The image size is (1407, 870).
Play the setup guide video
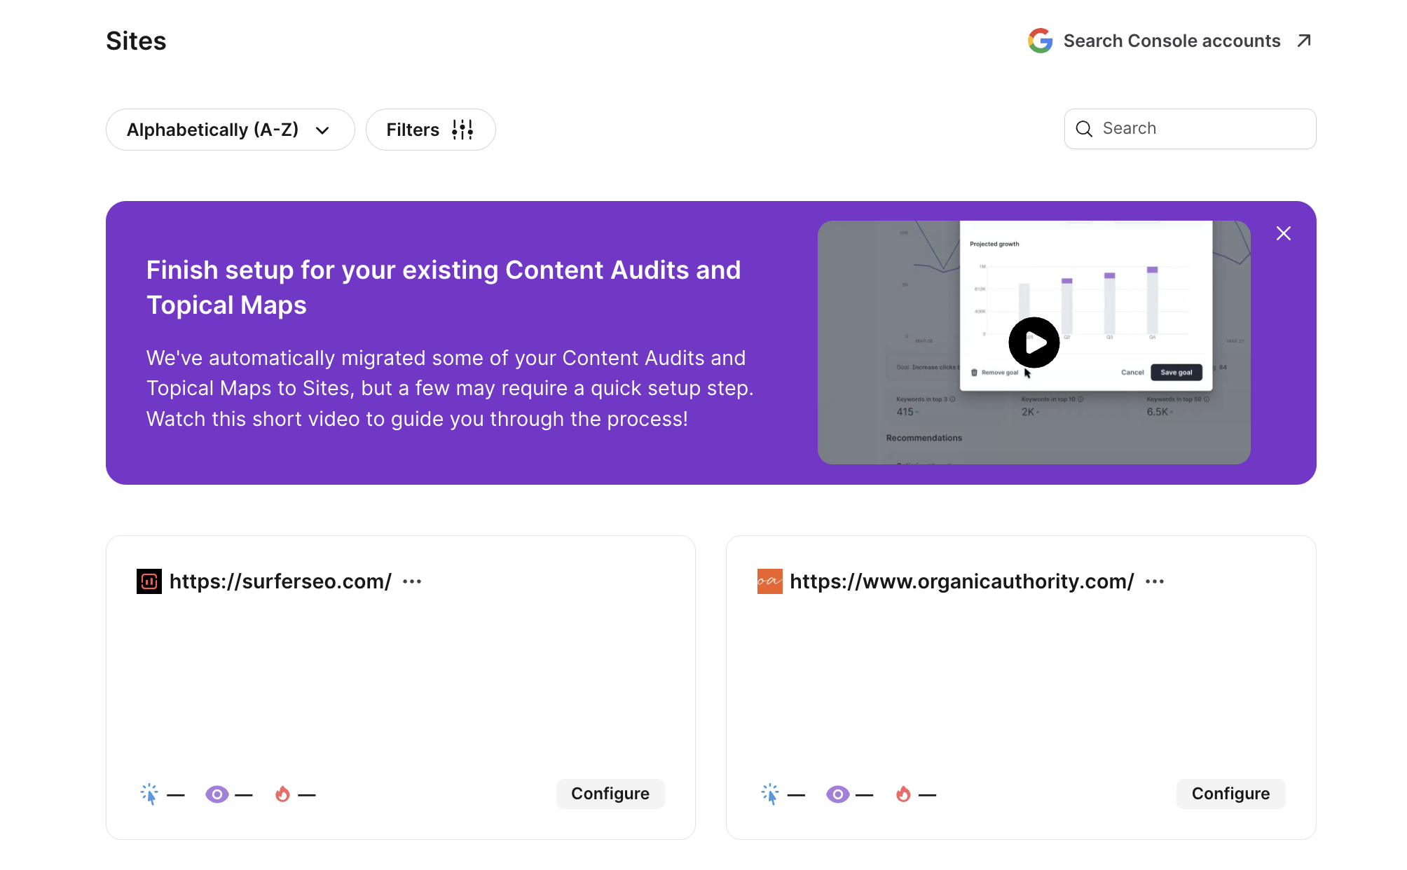[1034, 343]
